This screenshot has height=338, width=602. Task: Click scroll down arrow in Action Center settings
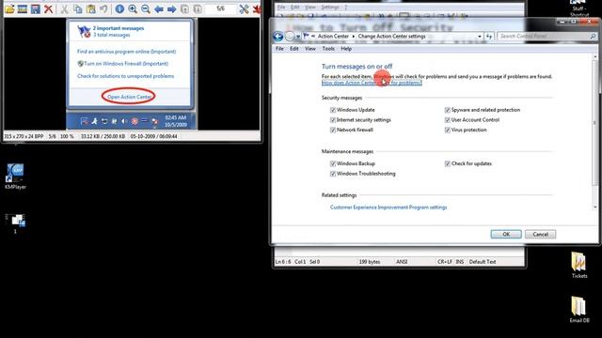tap(595, 207)
